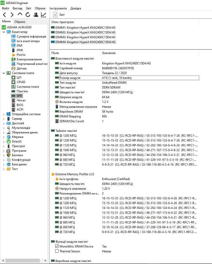Click the flame icon beside Extreme Memory Profile v2.0
The width and height of the screenshot is (212, 264).
[53, 174]
